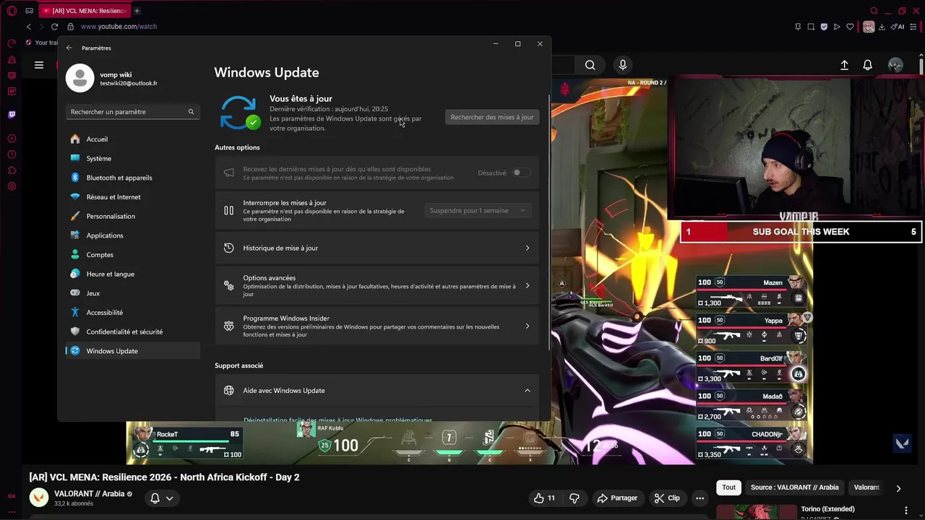Click the Partager share button
925x520 pixels.
[618, 498]
